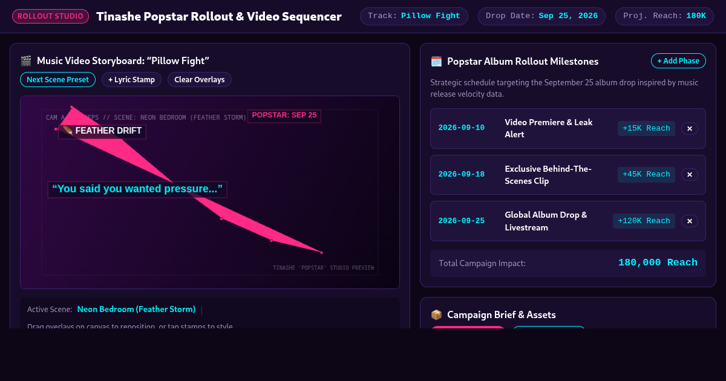Click the package icon beside Campaign Brief & Assets

pos(436,314)
